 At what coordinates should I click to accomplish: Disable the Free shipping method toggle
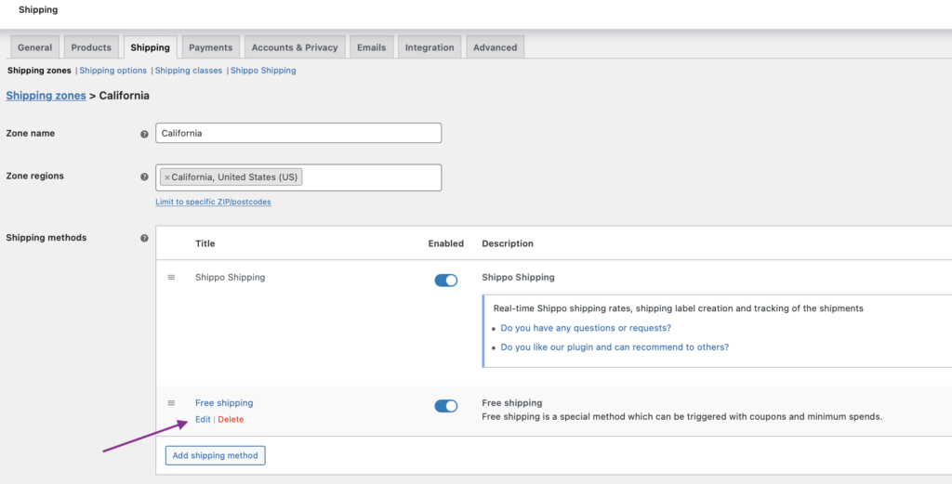pyautogui.click(x=446, y=405)
